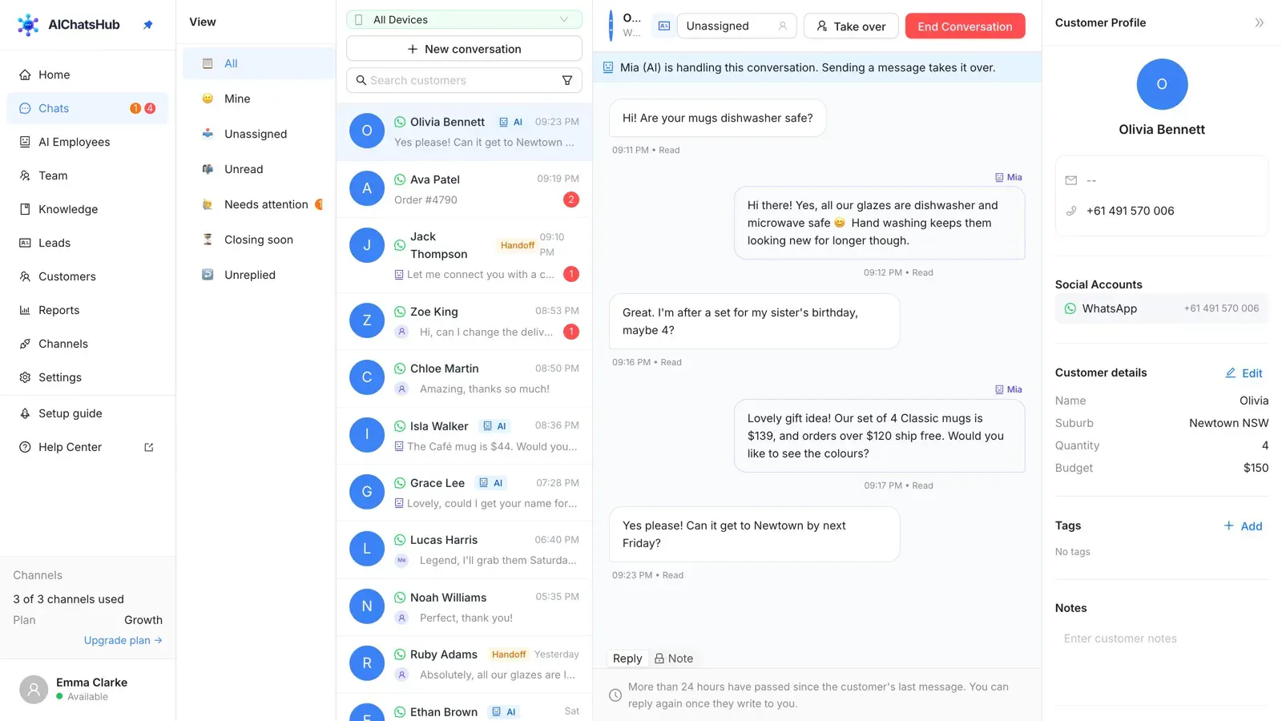Open Emma Clarke's user profile menu

pyautogui.click(x=87, y=689)
